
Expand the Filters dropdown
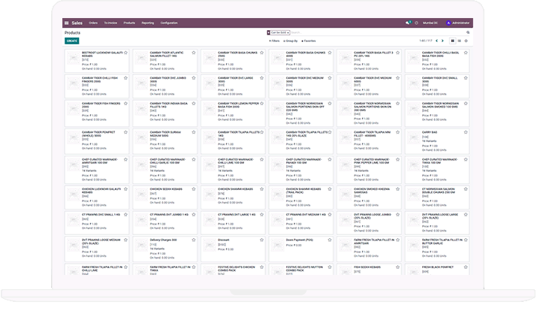[274, 41]
